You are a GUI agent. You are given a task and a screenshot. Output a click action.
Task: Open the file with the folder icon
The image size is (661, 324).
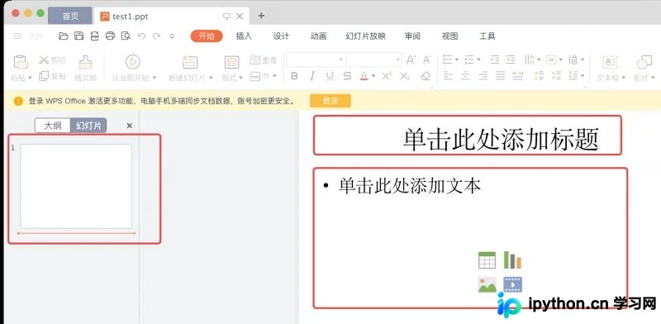tap(64, 36)
